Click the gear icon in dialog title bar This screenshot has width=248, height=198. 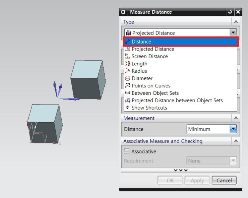[123, 12]
